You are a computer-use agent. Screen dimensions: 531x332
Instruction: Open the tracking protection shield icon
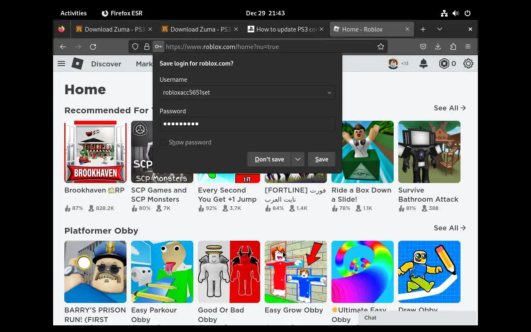[x=135, y=47]
